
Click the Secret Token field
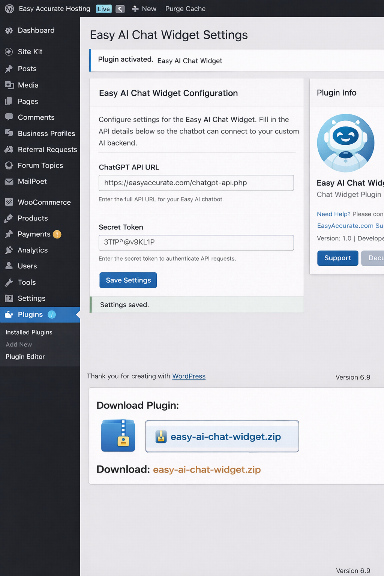(x=196, y=243)
